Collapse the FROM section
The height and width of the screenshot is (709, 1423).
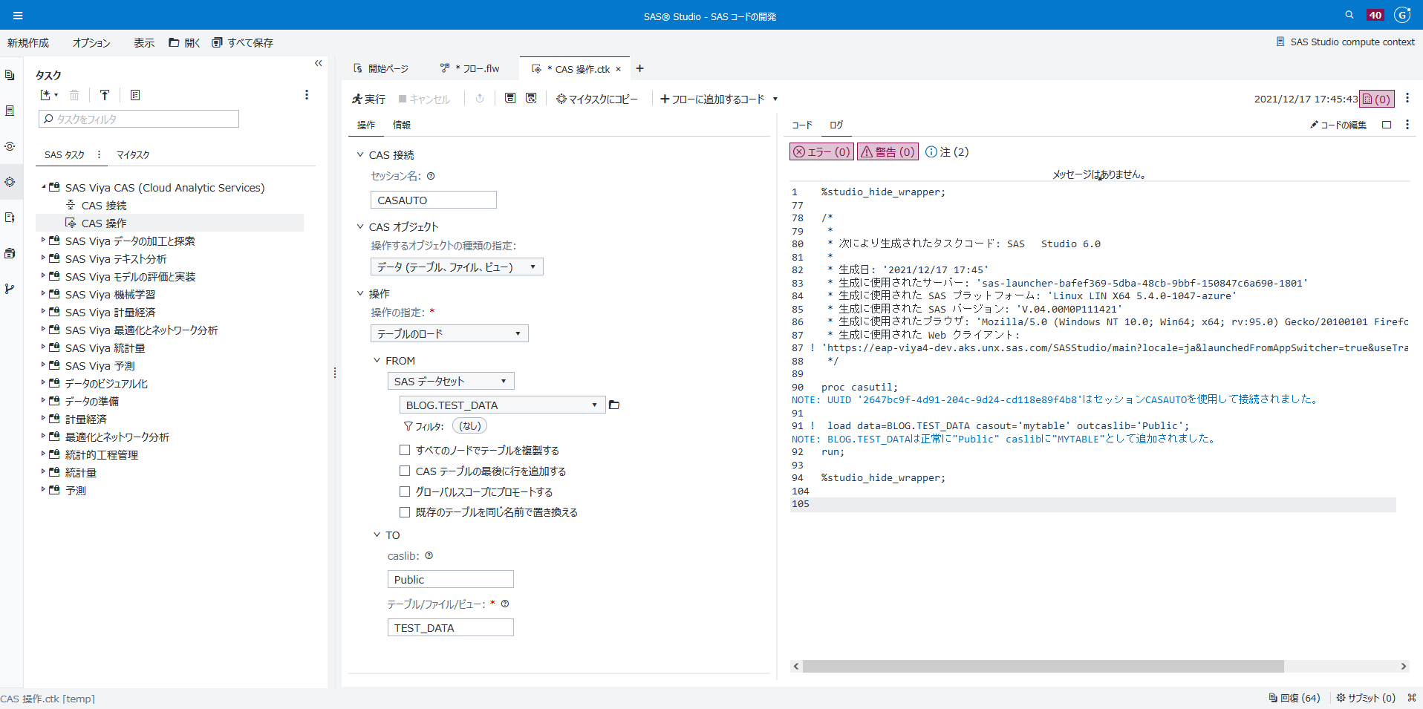pos(377,360)
